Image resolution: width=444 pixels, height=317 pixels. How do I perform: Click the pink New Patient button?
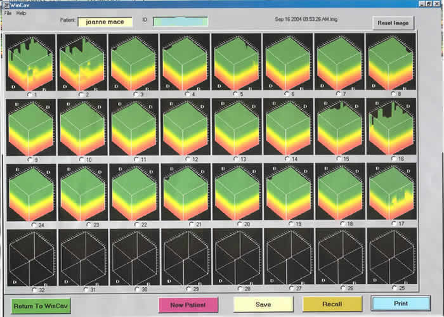point(188,304)
